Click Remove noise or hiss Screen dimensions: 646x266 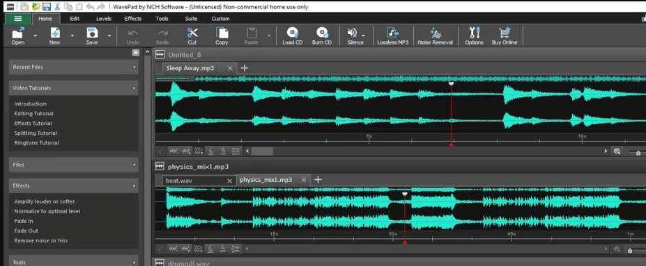pos(41,240)
